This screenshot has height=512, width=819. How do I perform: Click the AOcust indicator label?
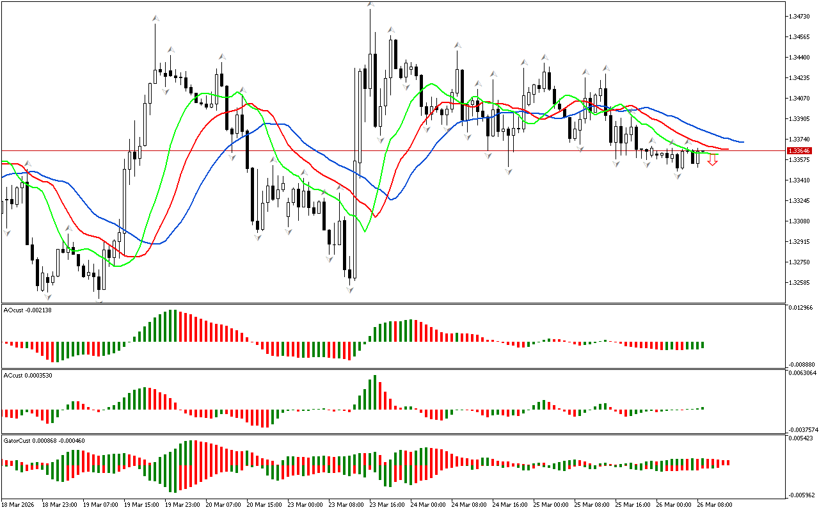[28, 310]
